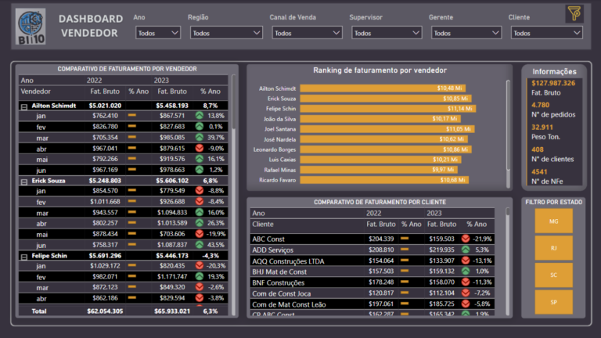Click the BNF Construções client name
Image resolution: width=601 pixels, height=338 pixels.
click(x=279, y=282)
